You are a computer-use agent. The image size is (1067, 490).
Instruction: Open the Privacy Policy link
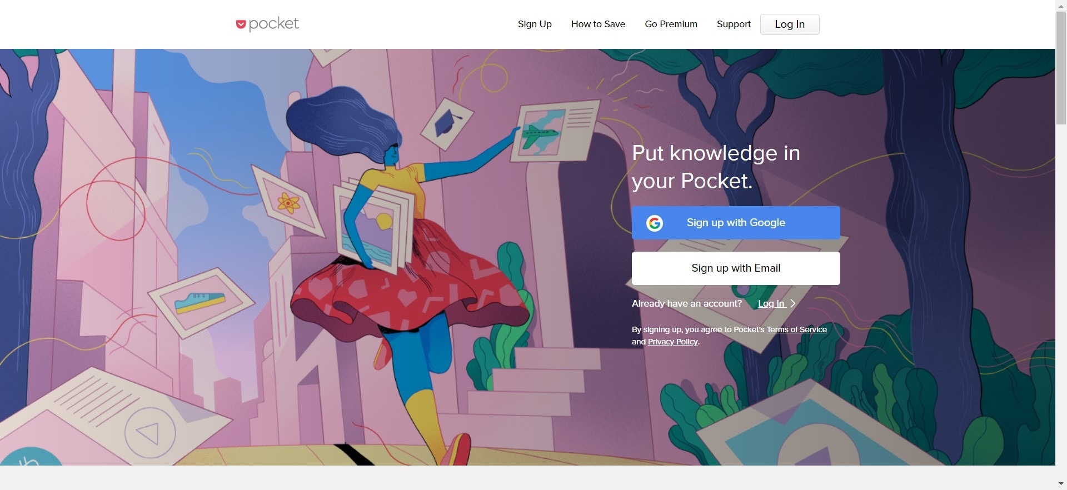(x=672, y=342)
